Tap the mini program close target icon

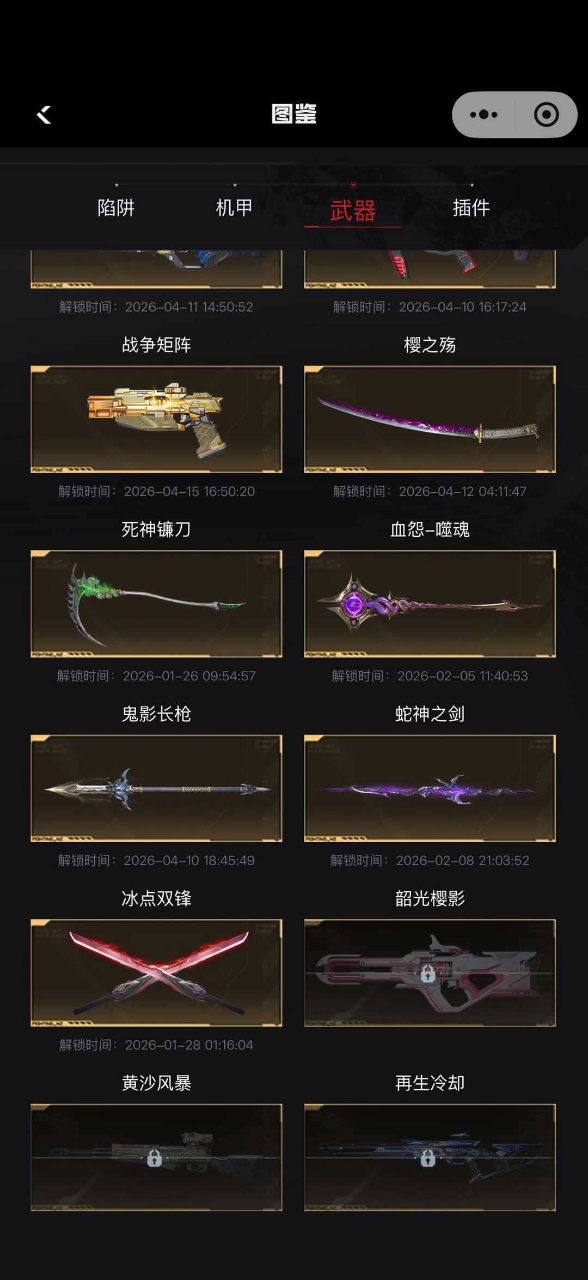pyautogui.click(x=546, y=114)
